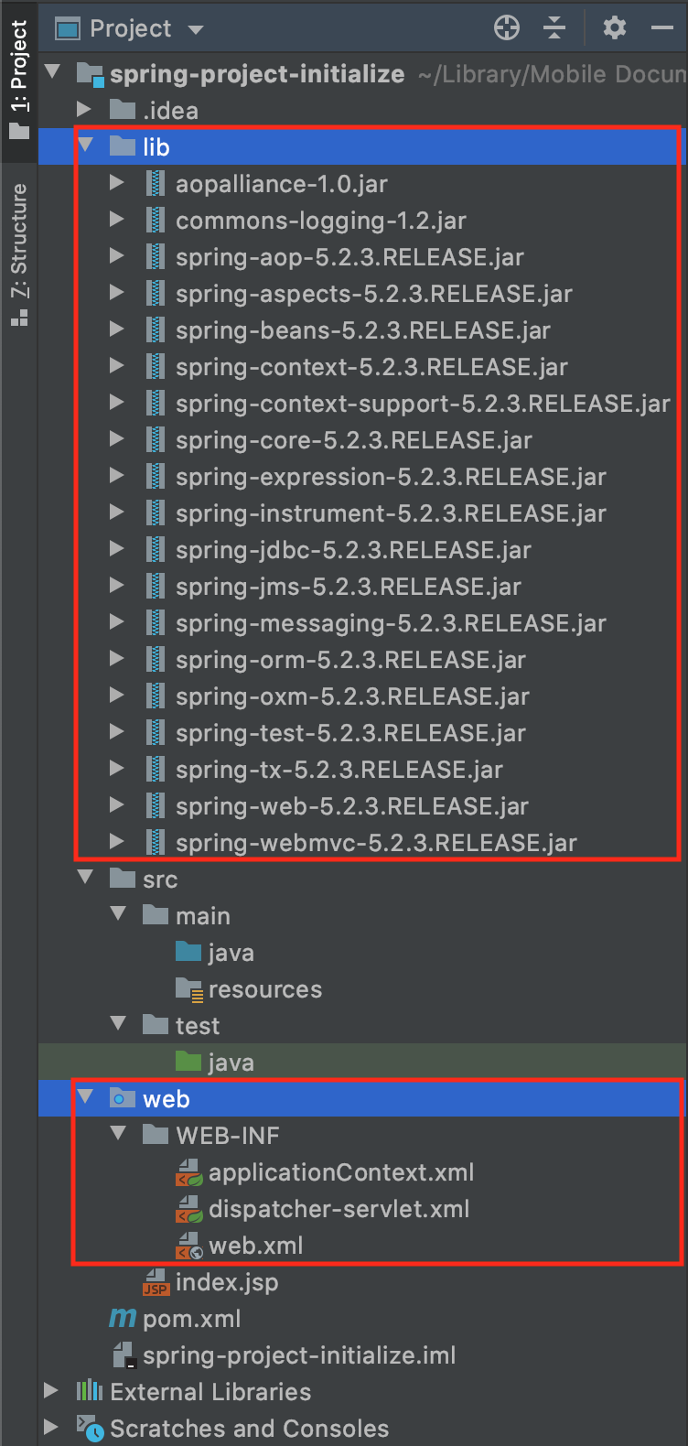This screenshot has width=688, height=1446.
Task: Expand the .idea folder arrow
Action: (85, 110)
